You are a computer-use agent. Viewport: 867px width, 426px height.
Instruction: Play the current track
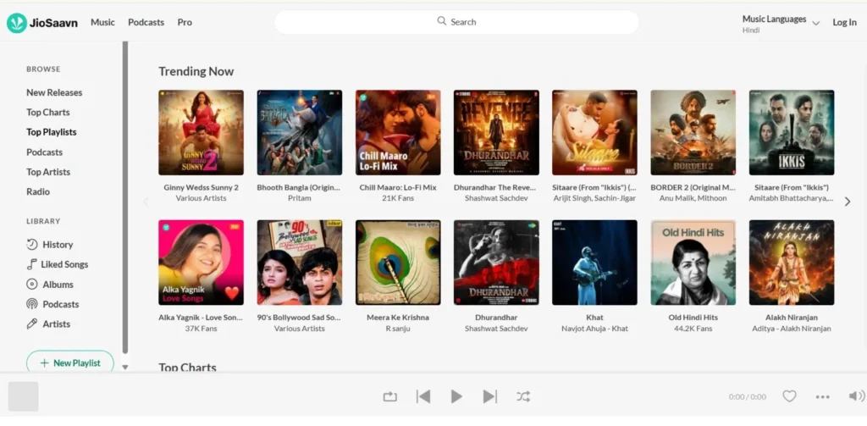[456, 396]
